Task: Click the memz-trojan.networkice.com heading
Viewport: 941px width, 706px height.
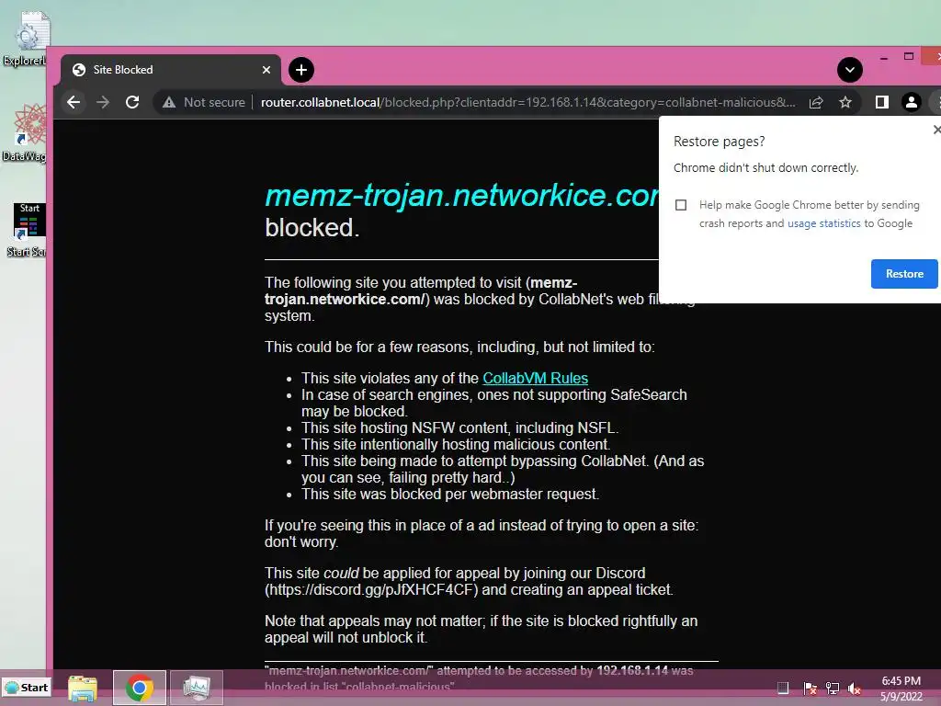Action: (x=461, y=195)
